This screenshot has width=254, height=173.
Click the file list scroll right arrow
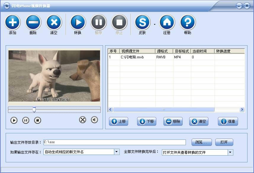[x=242, y=109]
